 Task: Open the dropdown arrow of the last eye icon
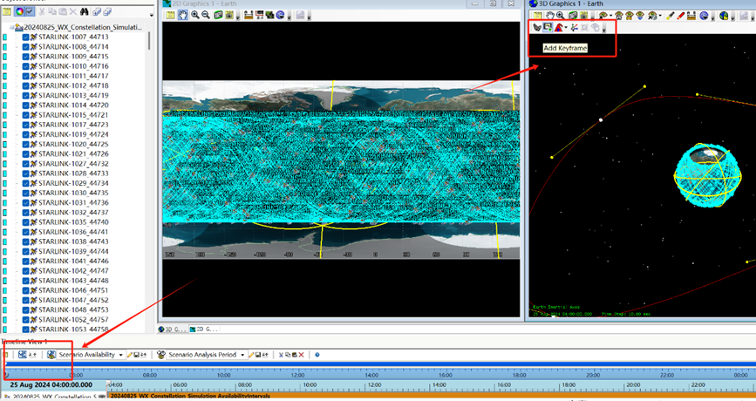click(660, 17)
